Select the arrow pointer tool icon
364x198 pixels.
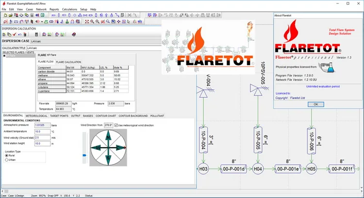coord(129,21)
